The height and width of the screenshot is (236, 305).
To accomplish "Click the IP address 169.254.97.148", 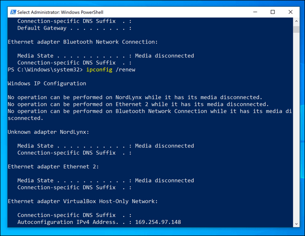I will (x=158, y=222).
